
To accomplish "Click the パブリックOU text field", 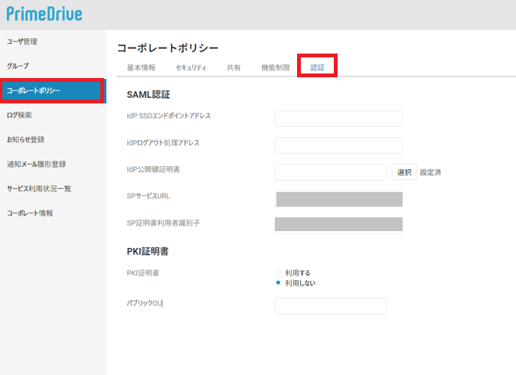I will pyautogui.click(x=330, y=306).
